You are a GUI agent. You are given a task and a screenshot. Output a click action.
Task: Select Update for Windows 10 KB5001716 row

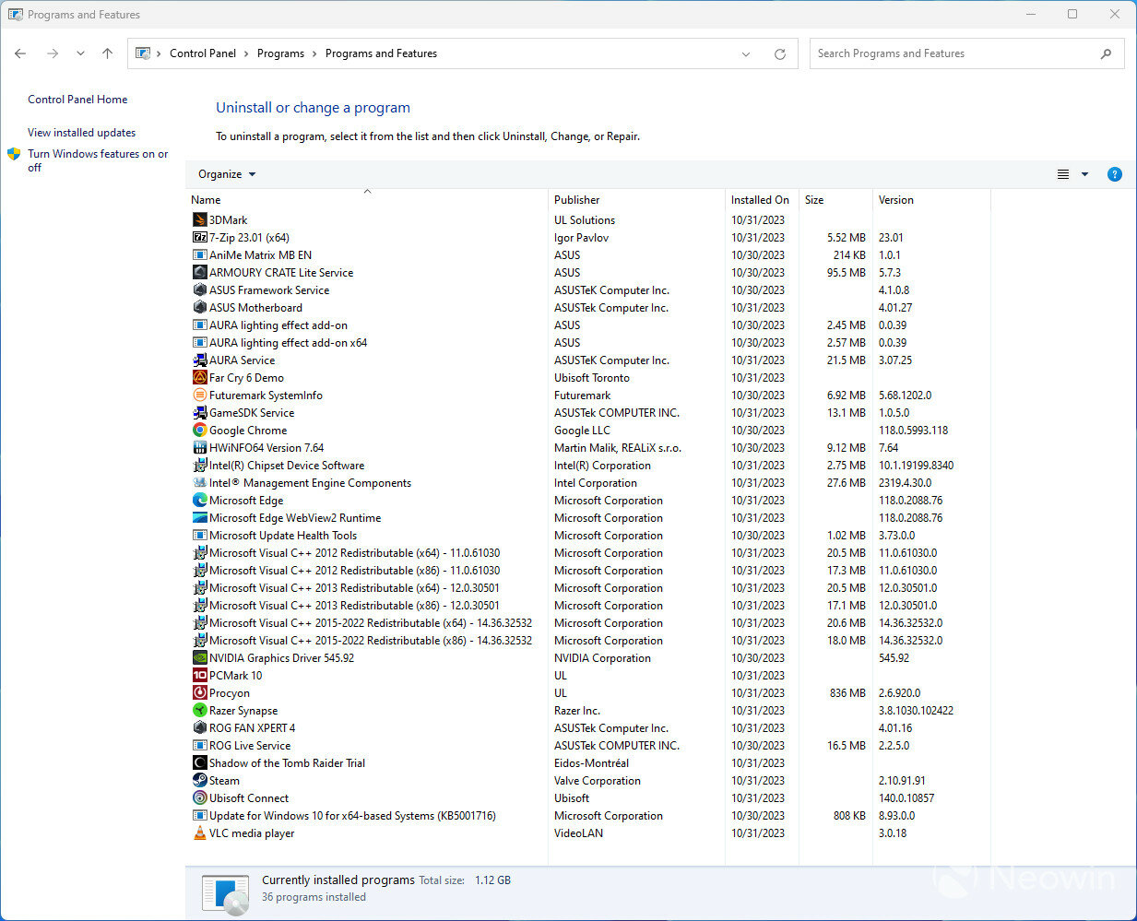[590, 815]
